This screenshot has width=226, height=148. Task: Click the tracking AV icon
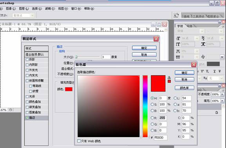point(203,57)
